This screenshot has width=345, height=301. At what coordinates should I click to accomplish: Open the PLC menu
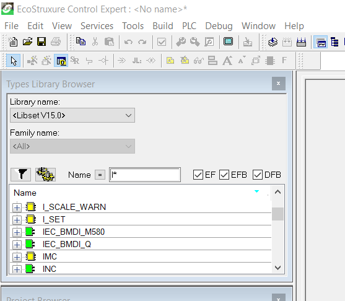coord(189,26)
